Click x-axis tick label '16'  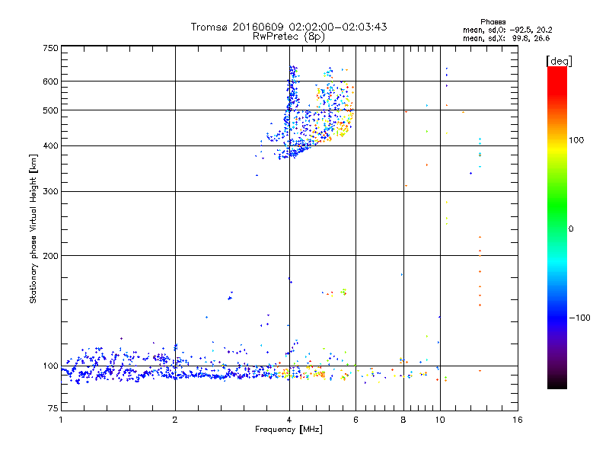coord(518,420)
